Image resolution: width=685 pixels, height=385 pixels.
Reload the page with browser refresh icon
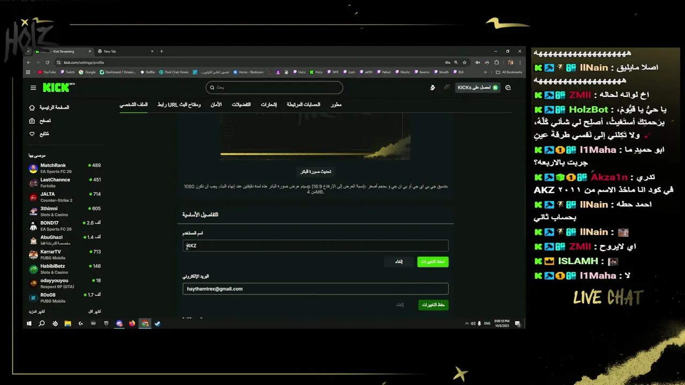coord(48,63)
